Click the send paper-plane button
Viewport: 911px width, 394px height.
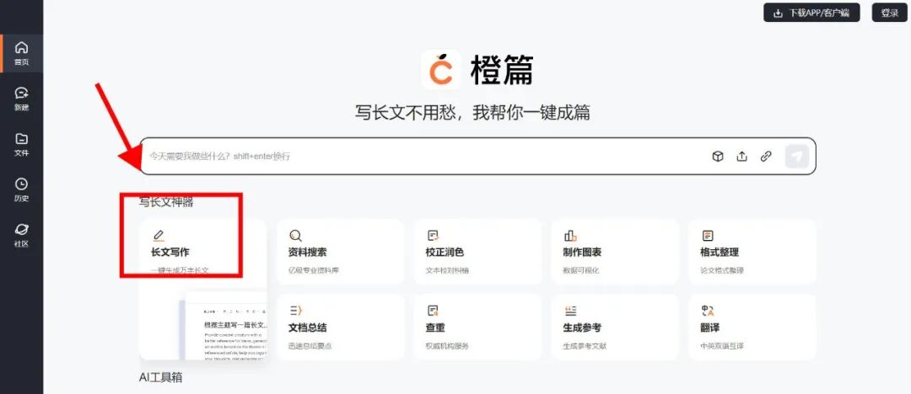797,156
